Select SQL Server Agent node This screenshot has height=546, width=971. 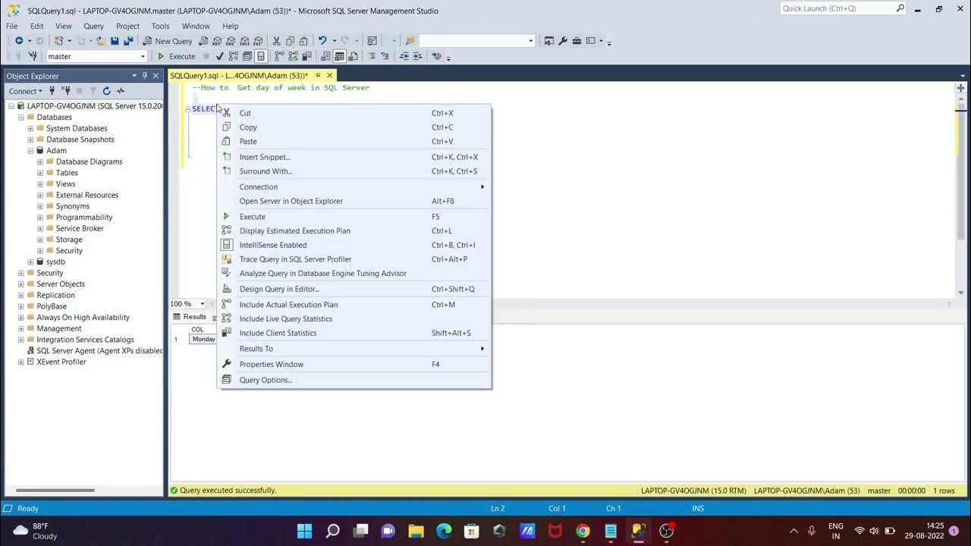95,351
